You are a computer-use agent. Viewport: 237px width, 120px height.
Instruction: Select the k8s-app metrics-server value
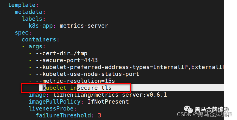click(84, 26)
